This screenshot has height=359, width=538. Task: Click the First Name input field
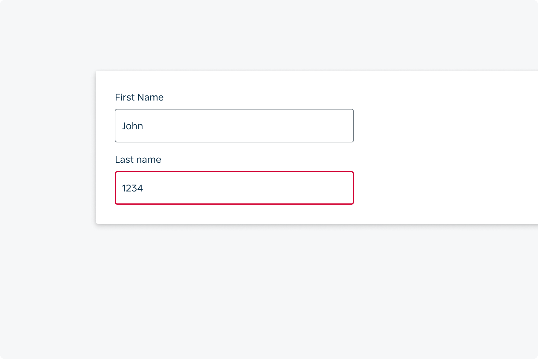(x=234, y=126)
